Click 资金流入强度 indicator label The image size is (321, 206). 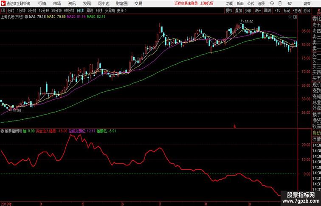[46, 131]
